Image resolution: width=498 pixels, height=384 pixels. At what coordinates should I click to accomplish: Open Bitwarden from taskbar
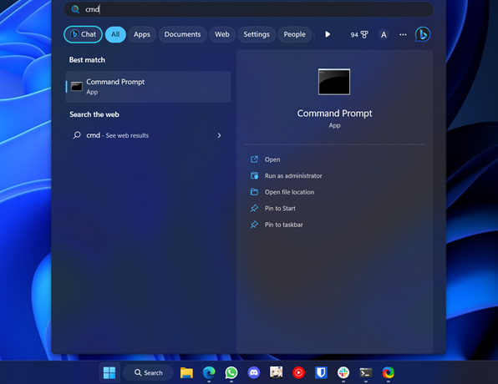point(321,372)
